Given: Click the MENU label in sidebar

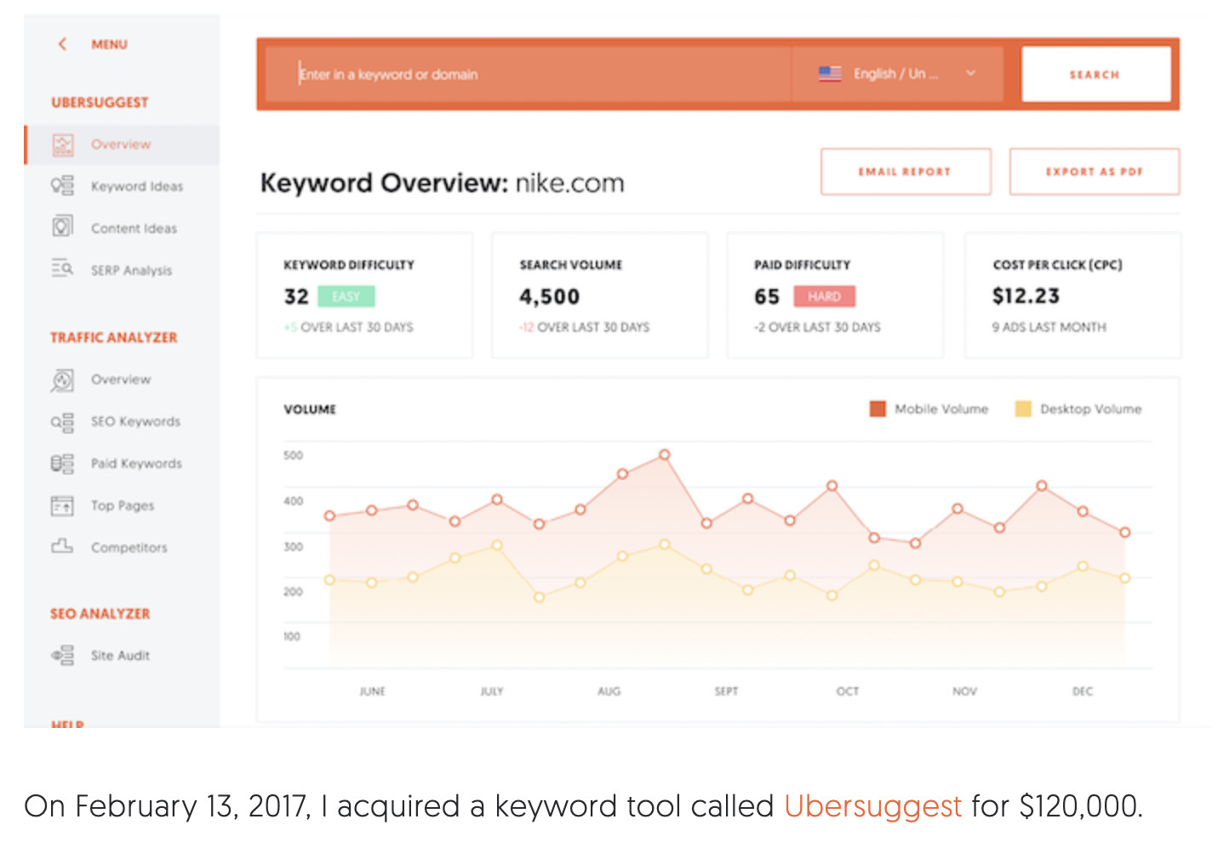Looking at the screenshot, I should click(x=109, y=44).
